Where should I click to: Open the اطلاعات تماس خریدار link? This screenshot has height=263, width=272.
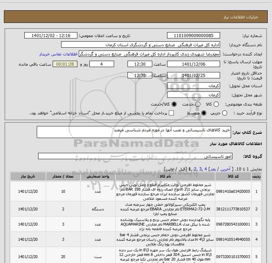(58, 54)
